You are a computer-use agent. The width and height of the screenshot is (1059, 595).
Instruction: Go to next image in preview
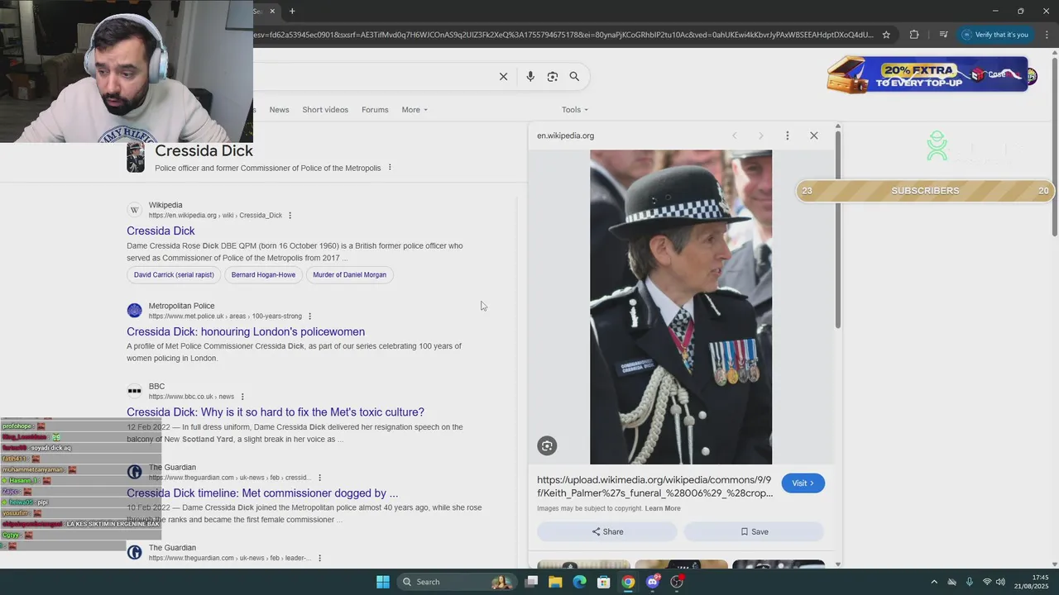tap(761, 136)
